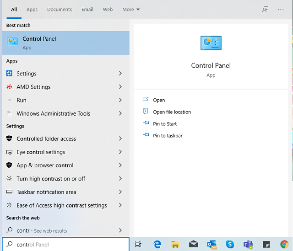
Task: Expand the Run result chevron
Action: pyautogui.click(x=120, y=100)
